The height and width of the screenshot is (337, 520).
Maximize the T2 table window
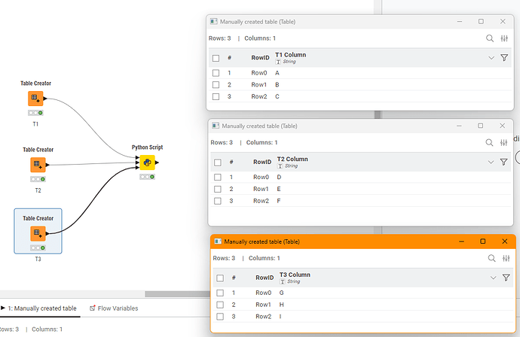point(482,126)
